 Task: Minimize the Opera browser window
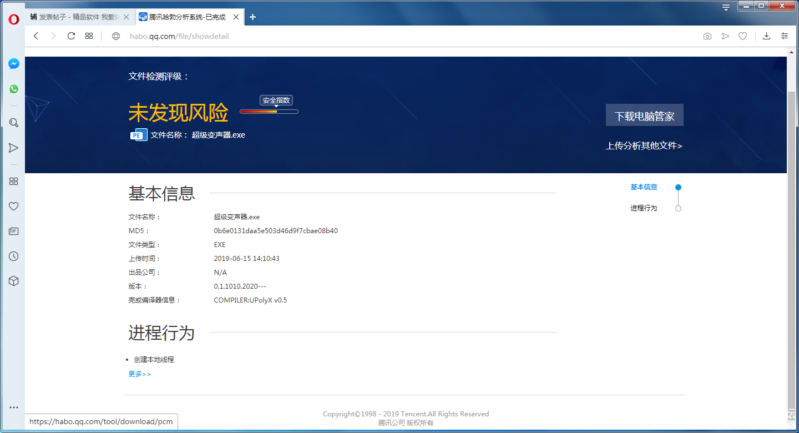746,6
